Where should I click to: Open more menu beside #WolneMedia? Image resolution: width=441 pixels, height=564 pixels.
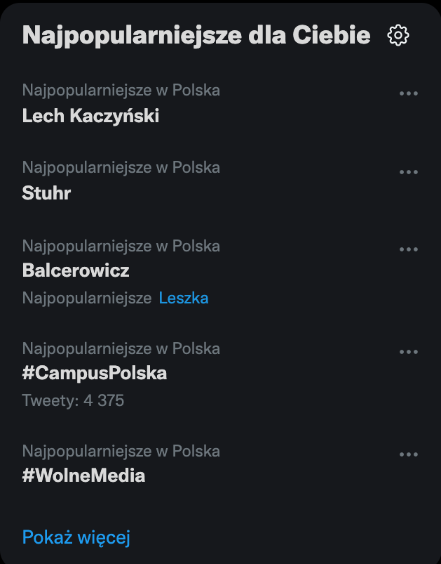pos(408,454)
